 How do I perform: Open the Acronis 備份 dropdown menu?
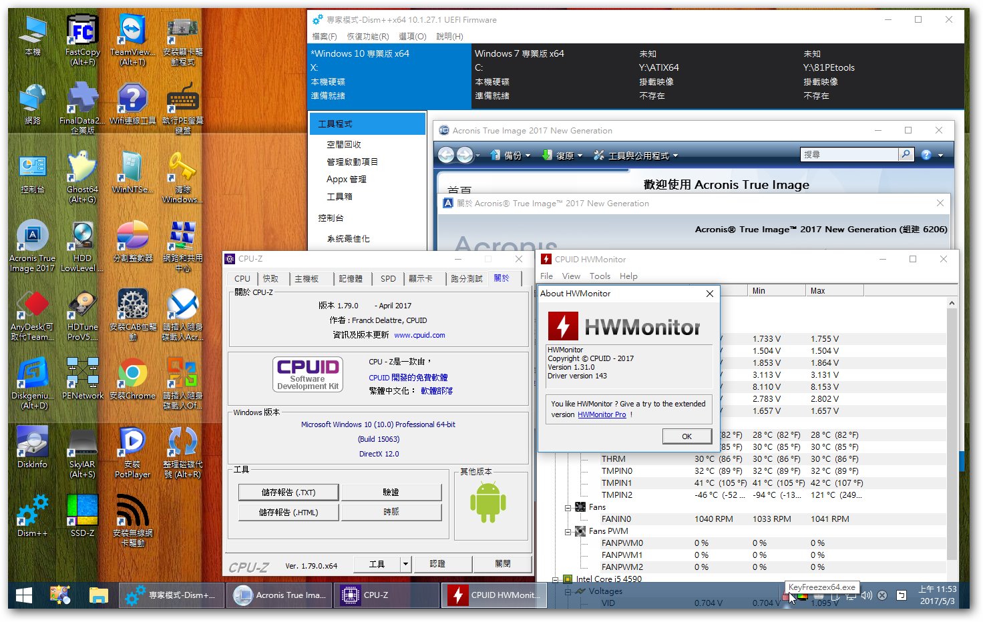511,155
